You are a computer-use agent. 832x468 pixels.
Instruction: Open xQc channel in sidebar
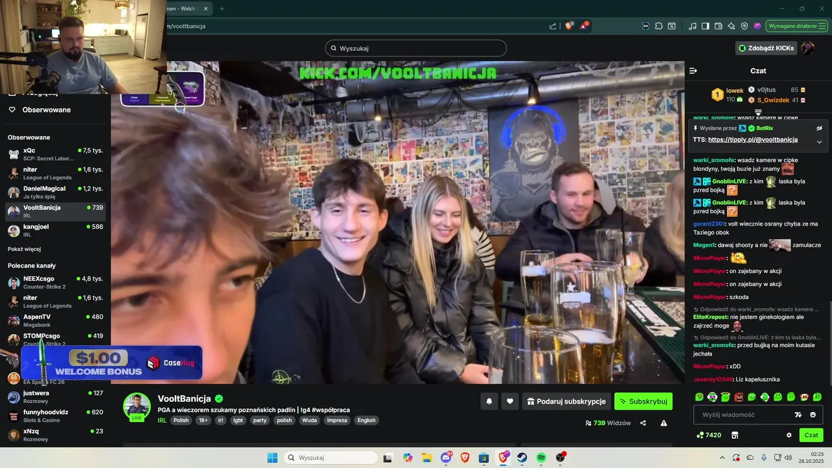pyautogui.click(x=55, y=154)
